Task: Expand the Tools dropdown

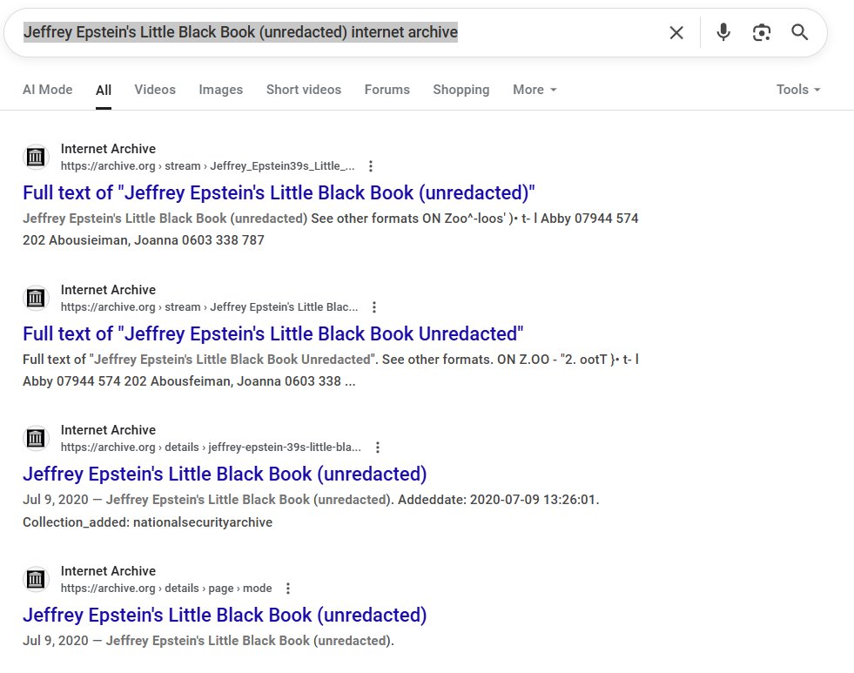Action: pos(798,90)
